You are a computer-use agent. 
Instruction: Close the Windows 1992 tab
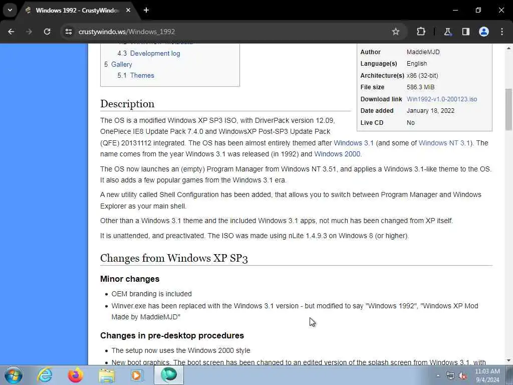pos(128,10)
